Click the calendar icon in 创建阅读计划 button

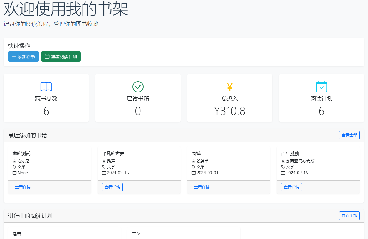(47, 57)
